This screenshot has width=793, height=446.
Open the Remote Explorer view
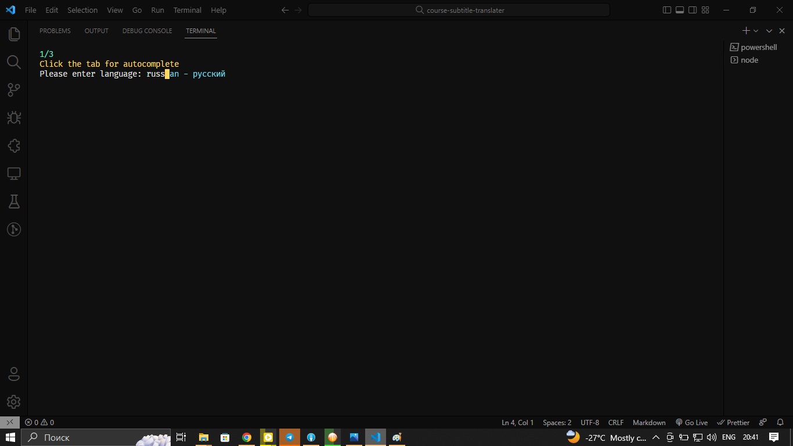coord(14,174)
